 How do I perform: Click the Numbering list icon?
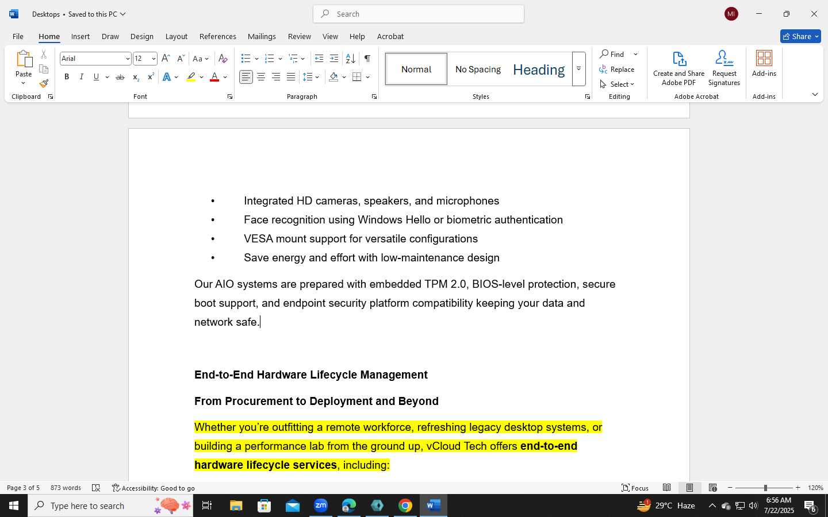pos(269,59)
